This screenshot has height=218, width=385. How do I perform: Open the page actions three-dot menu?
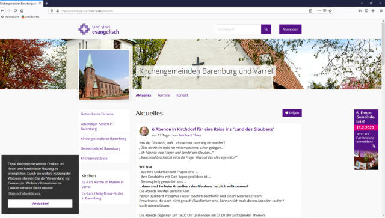pyautogui.click(x=319, y=11)
